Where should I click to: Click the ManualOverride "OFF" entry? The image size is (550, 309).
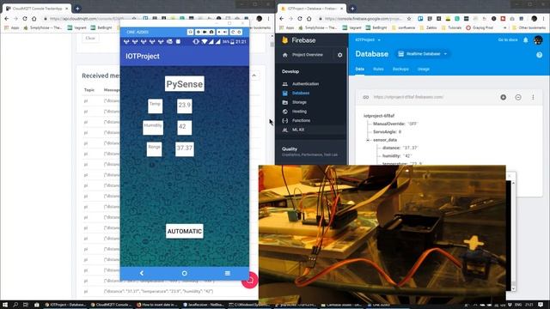click(395, 124)
